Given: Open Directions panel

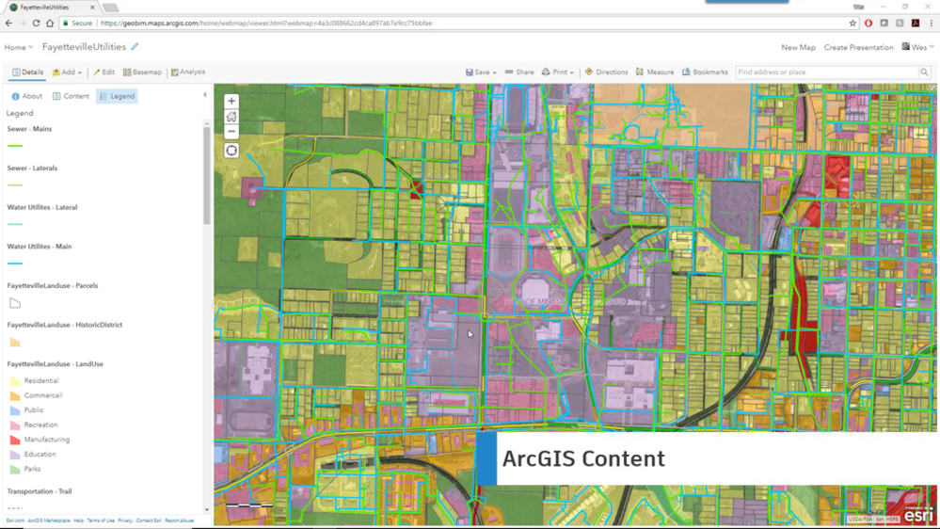Looking at the screenshot, I should [606, 72].
